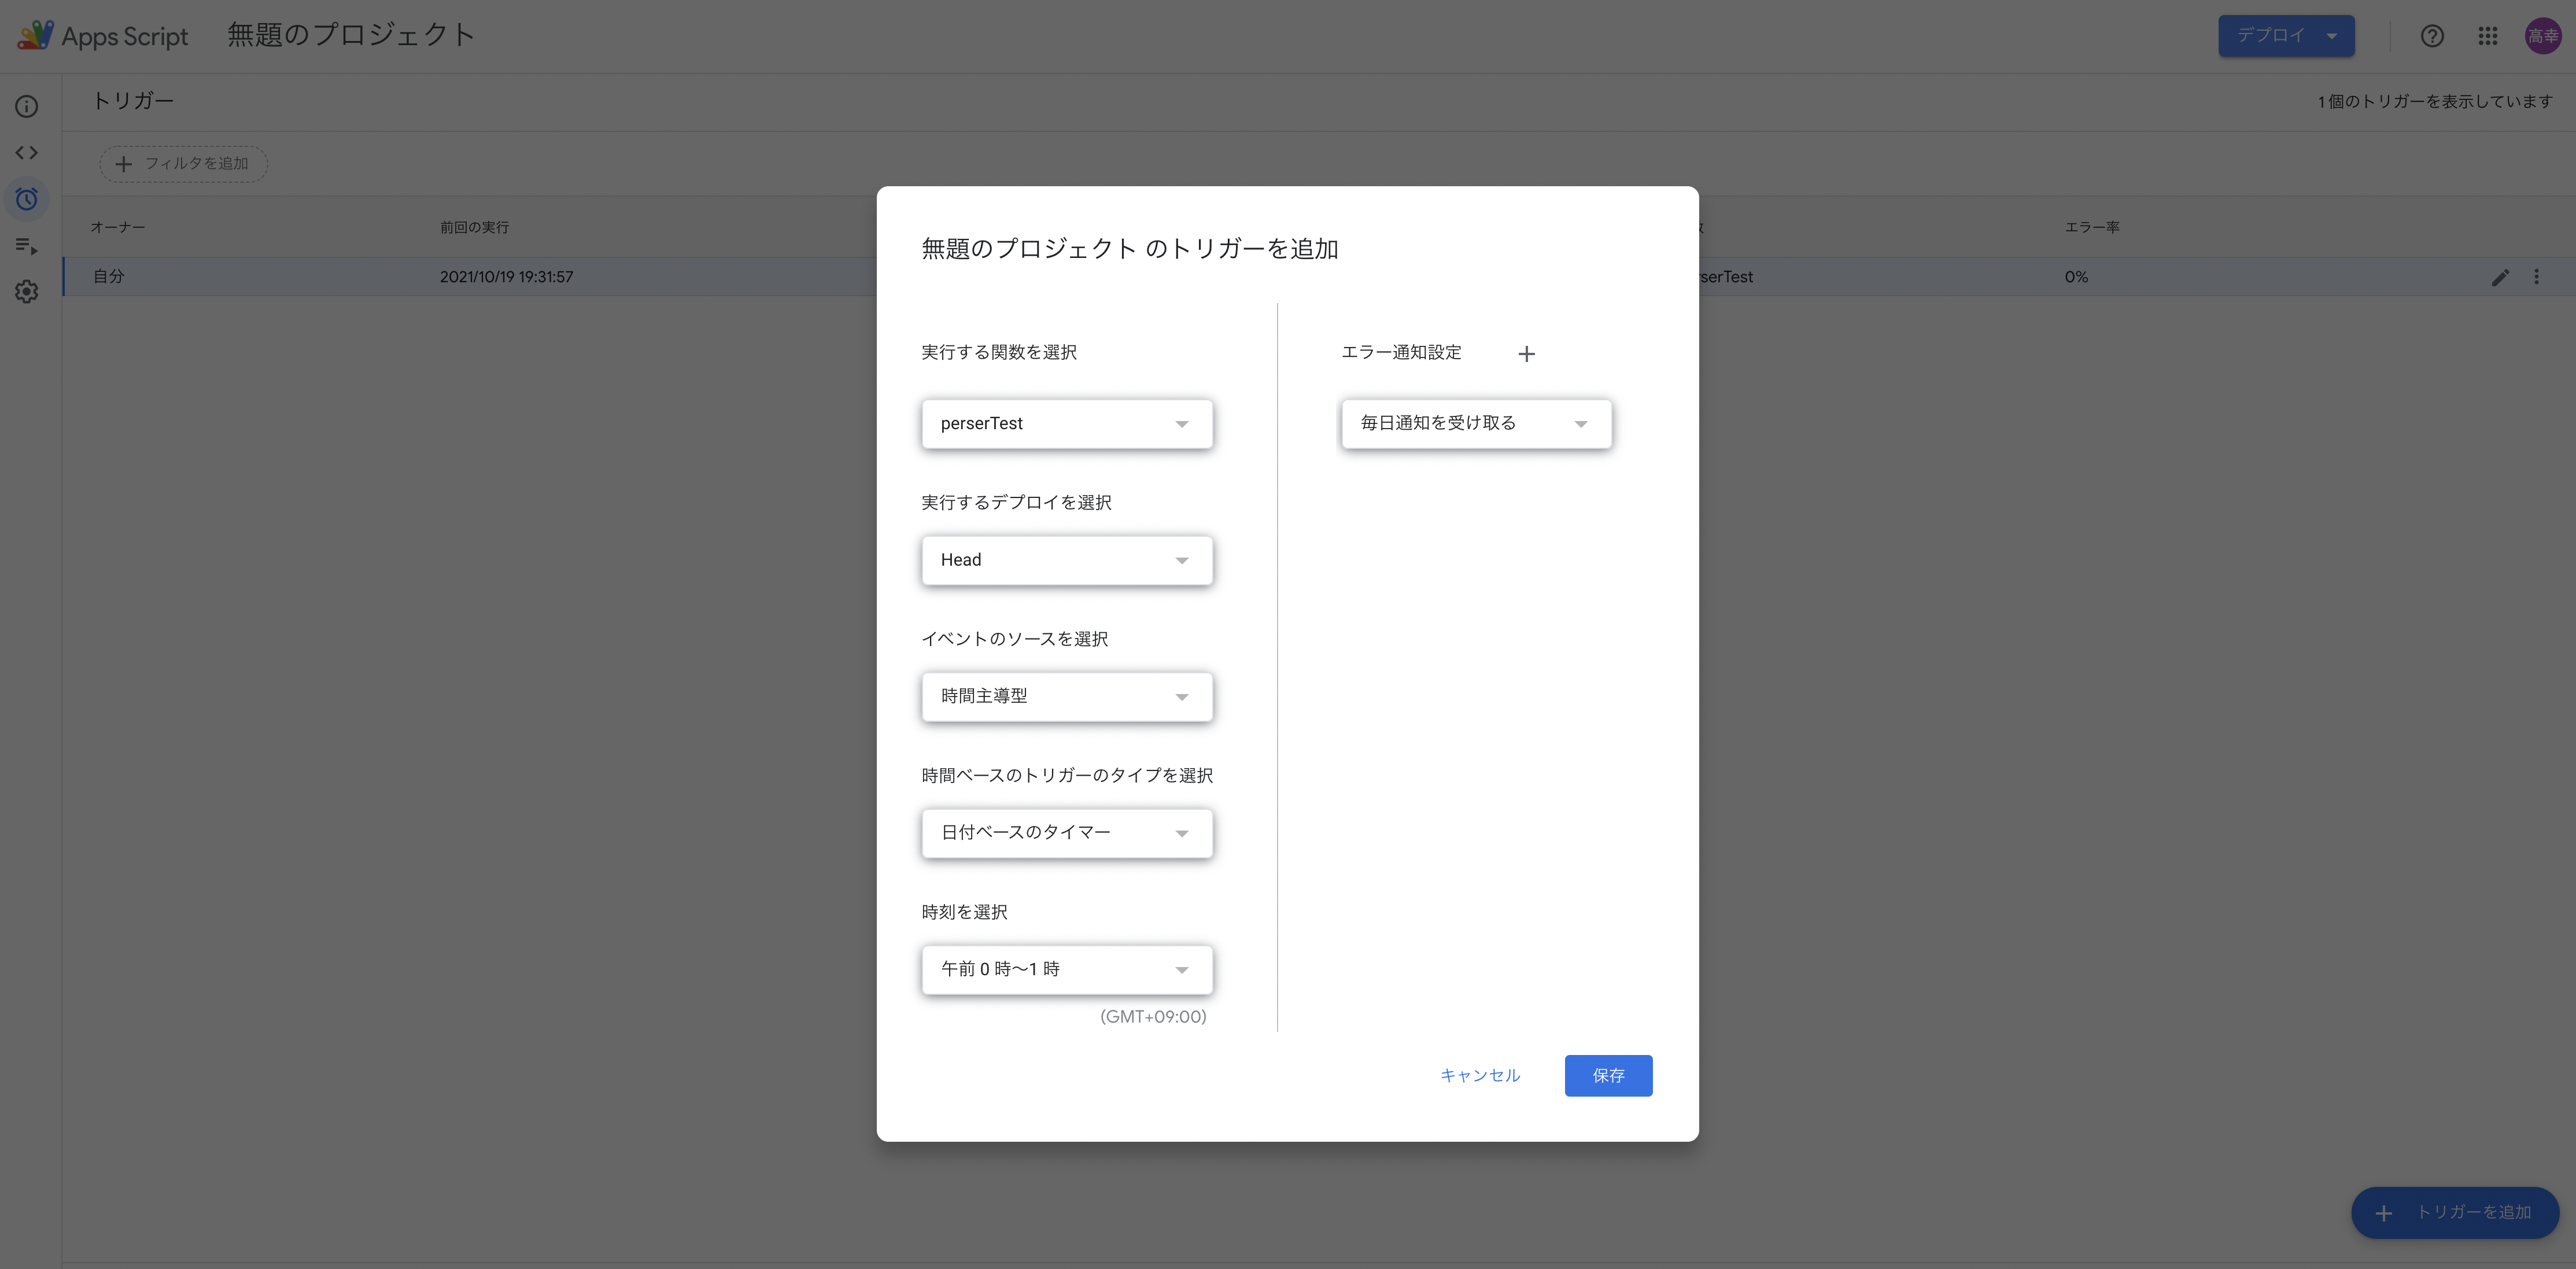The height and width of the screenshot is (1269, 2576).
Task: Click the 保存 button to save trigger
Action: point(1608,1075)
